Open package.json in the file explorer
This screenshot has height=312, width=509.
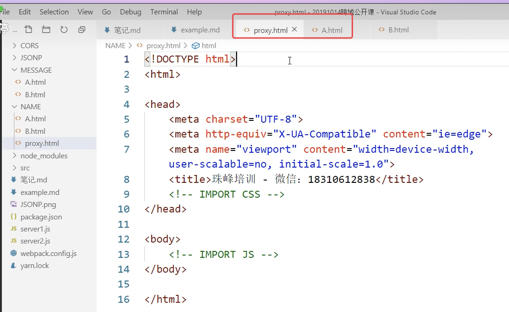point(49,217)
